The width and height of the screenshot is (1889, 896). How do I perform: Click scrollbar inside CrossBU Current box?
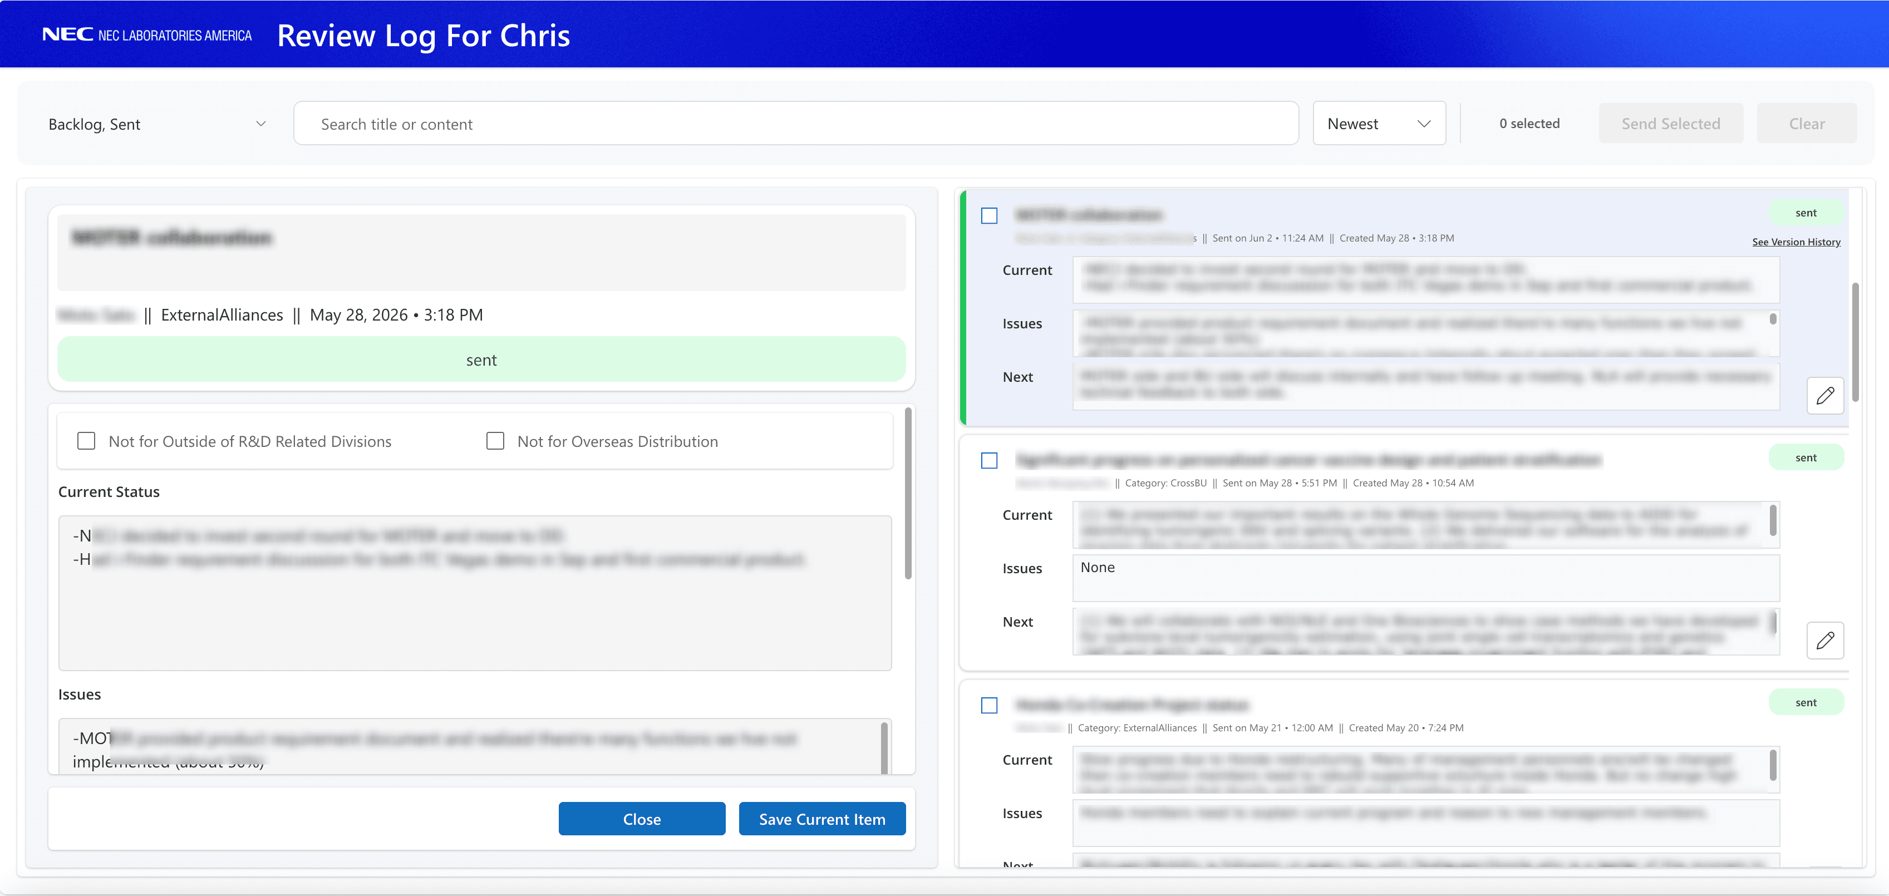coord(1773,520)
